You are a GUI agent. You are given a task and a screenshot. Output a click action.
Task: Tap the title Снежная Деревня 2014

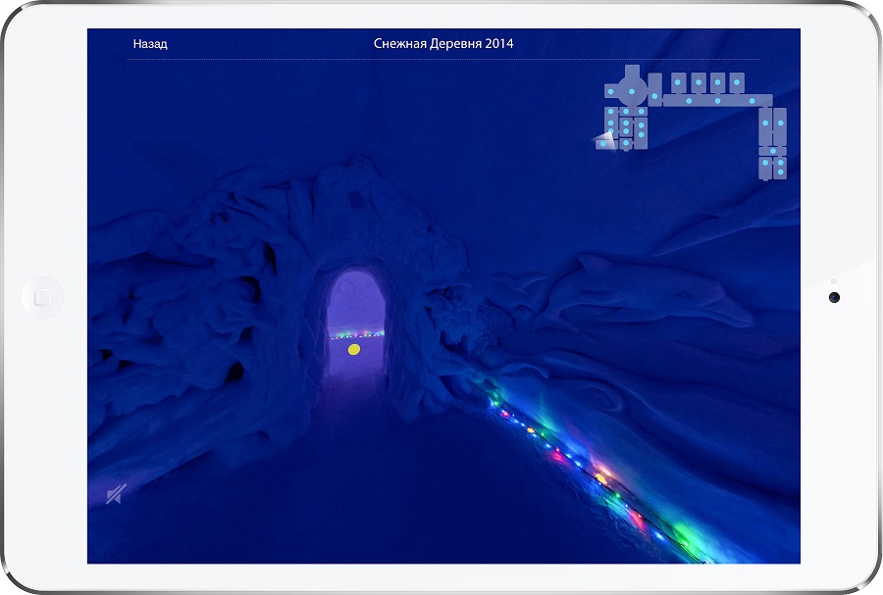tap(443, 44)
